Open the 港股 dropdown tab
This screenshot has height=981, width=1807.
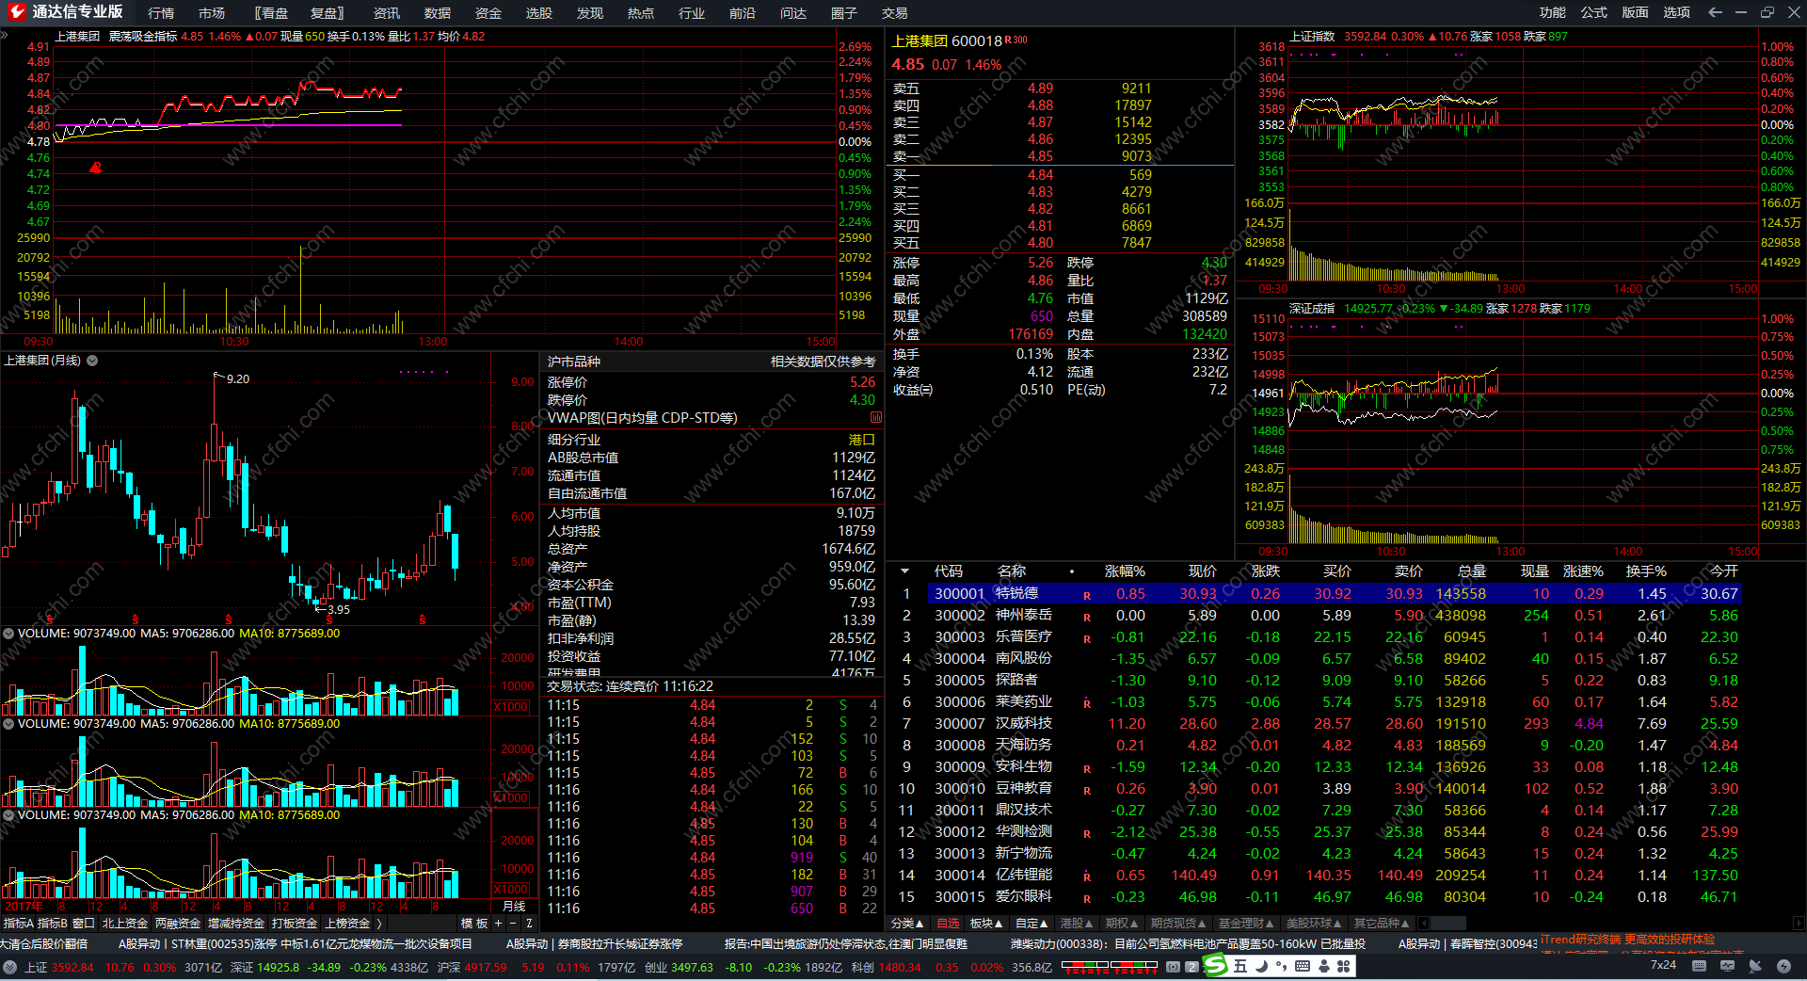(1077, 924)
